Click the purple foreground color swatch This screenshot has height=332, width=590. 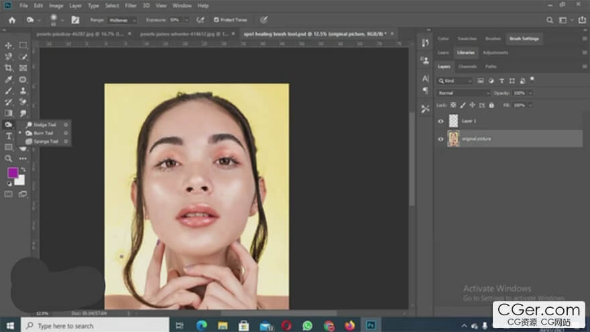tap(13, 172)
